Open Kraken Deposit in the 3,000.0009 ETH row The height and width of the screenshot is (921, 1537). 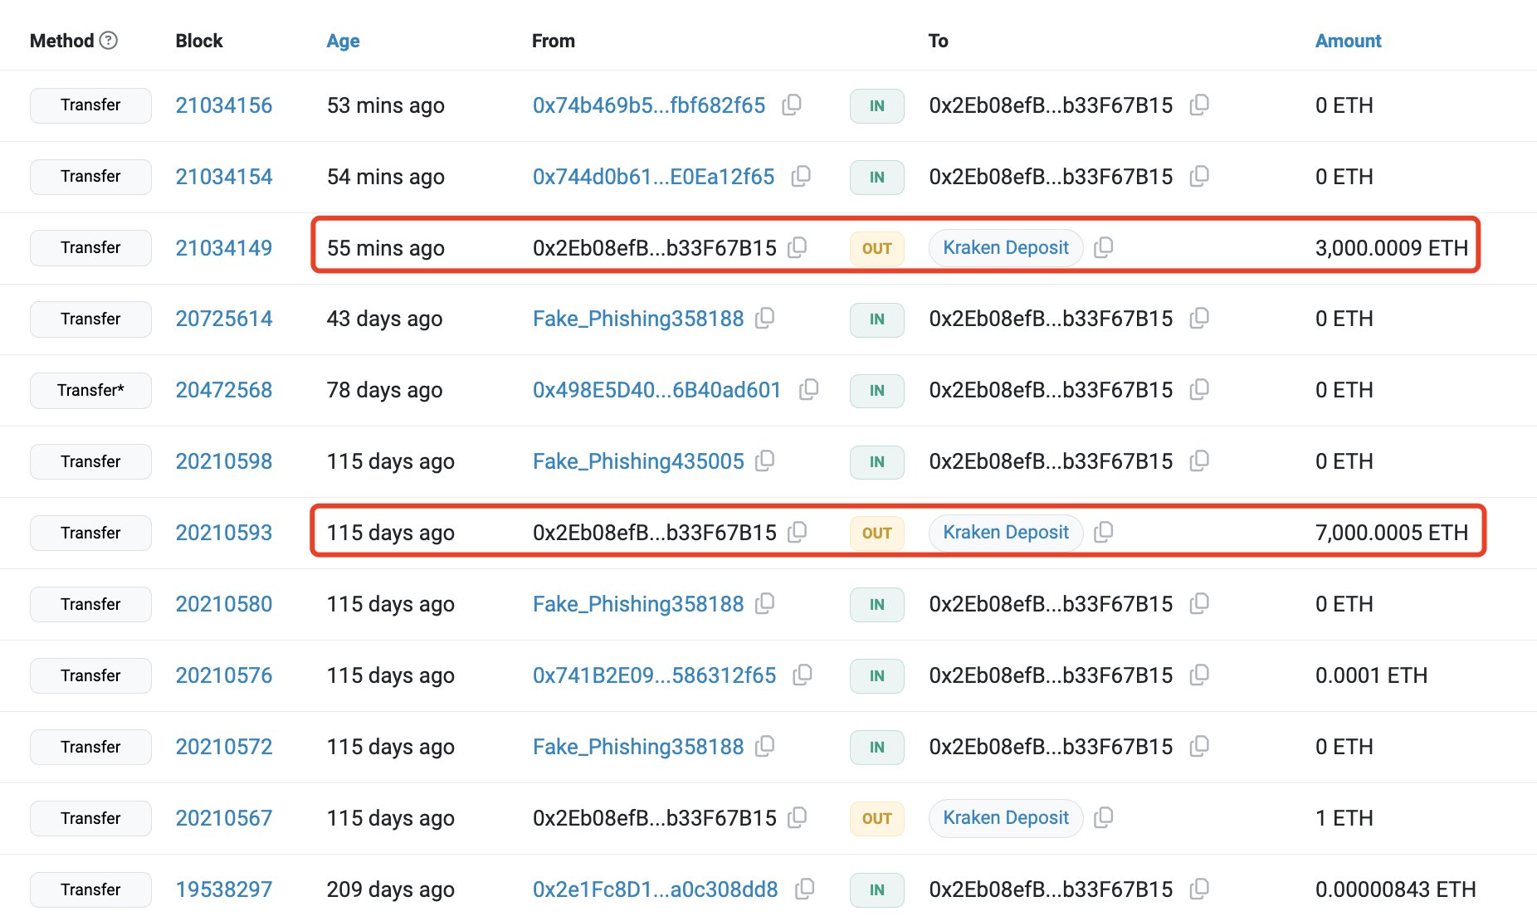[x=1006, y=247]
